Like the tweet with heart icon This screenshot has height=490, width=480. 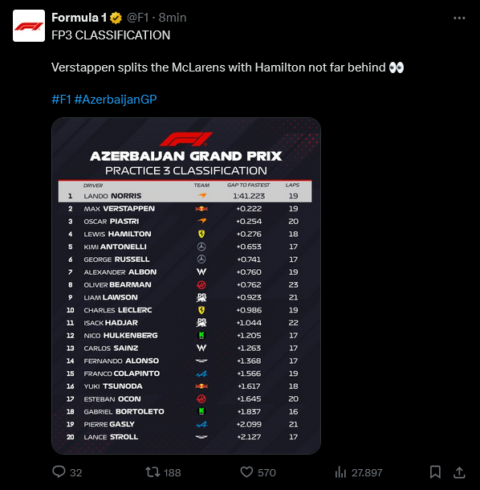pos(246,472)
